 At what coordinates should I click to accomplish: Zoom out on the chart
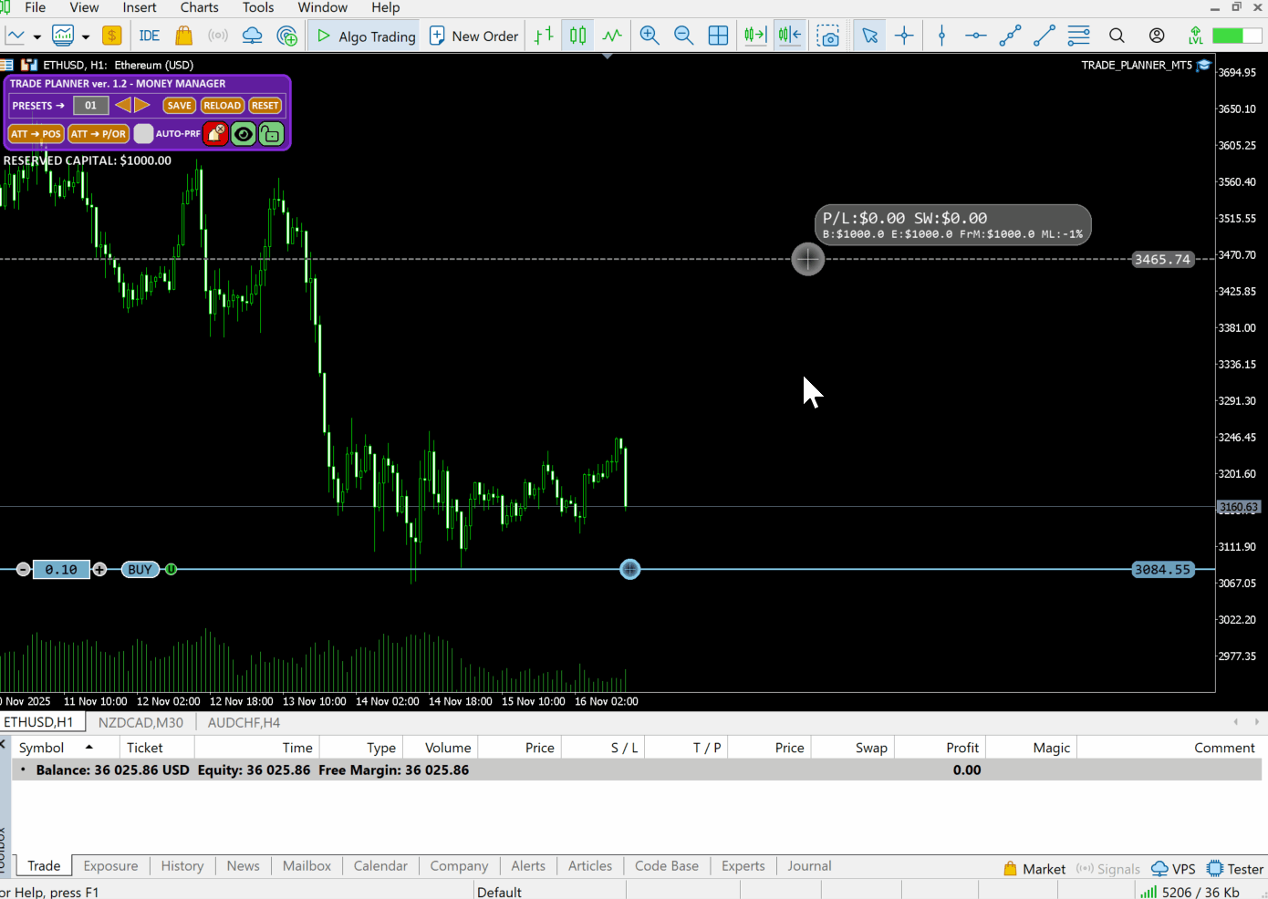point(683,36)
